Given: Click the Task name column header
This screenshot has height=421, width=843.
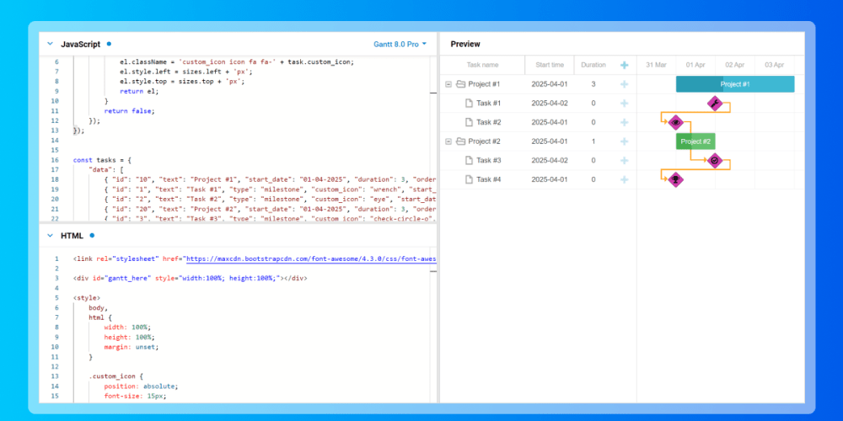Looking at the screenshot, I should click(x=482, y=65).
